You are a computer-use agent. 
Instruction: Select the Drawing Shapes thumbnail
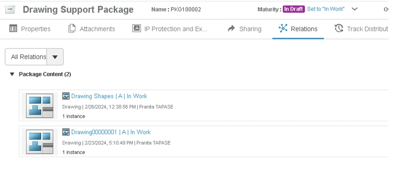point(40,106)
